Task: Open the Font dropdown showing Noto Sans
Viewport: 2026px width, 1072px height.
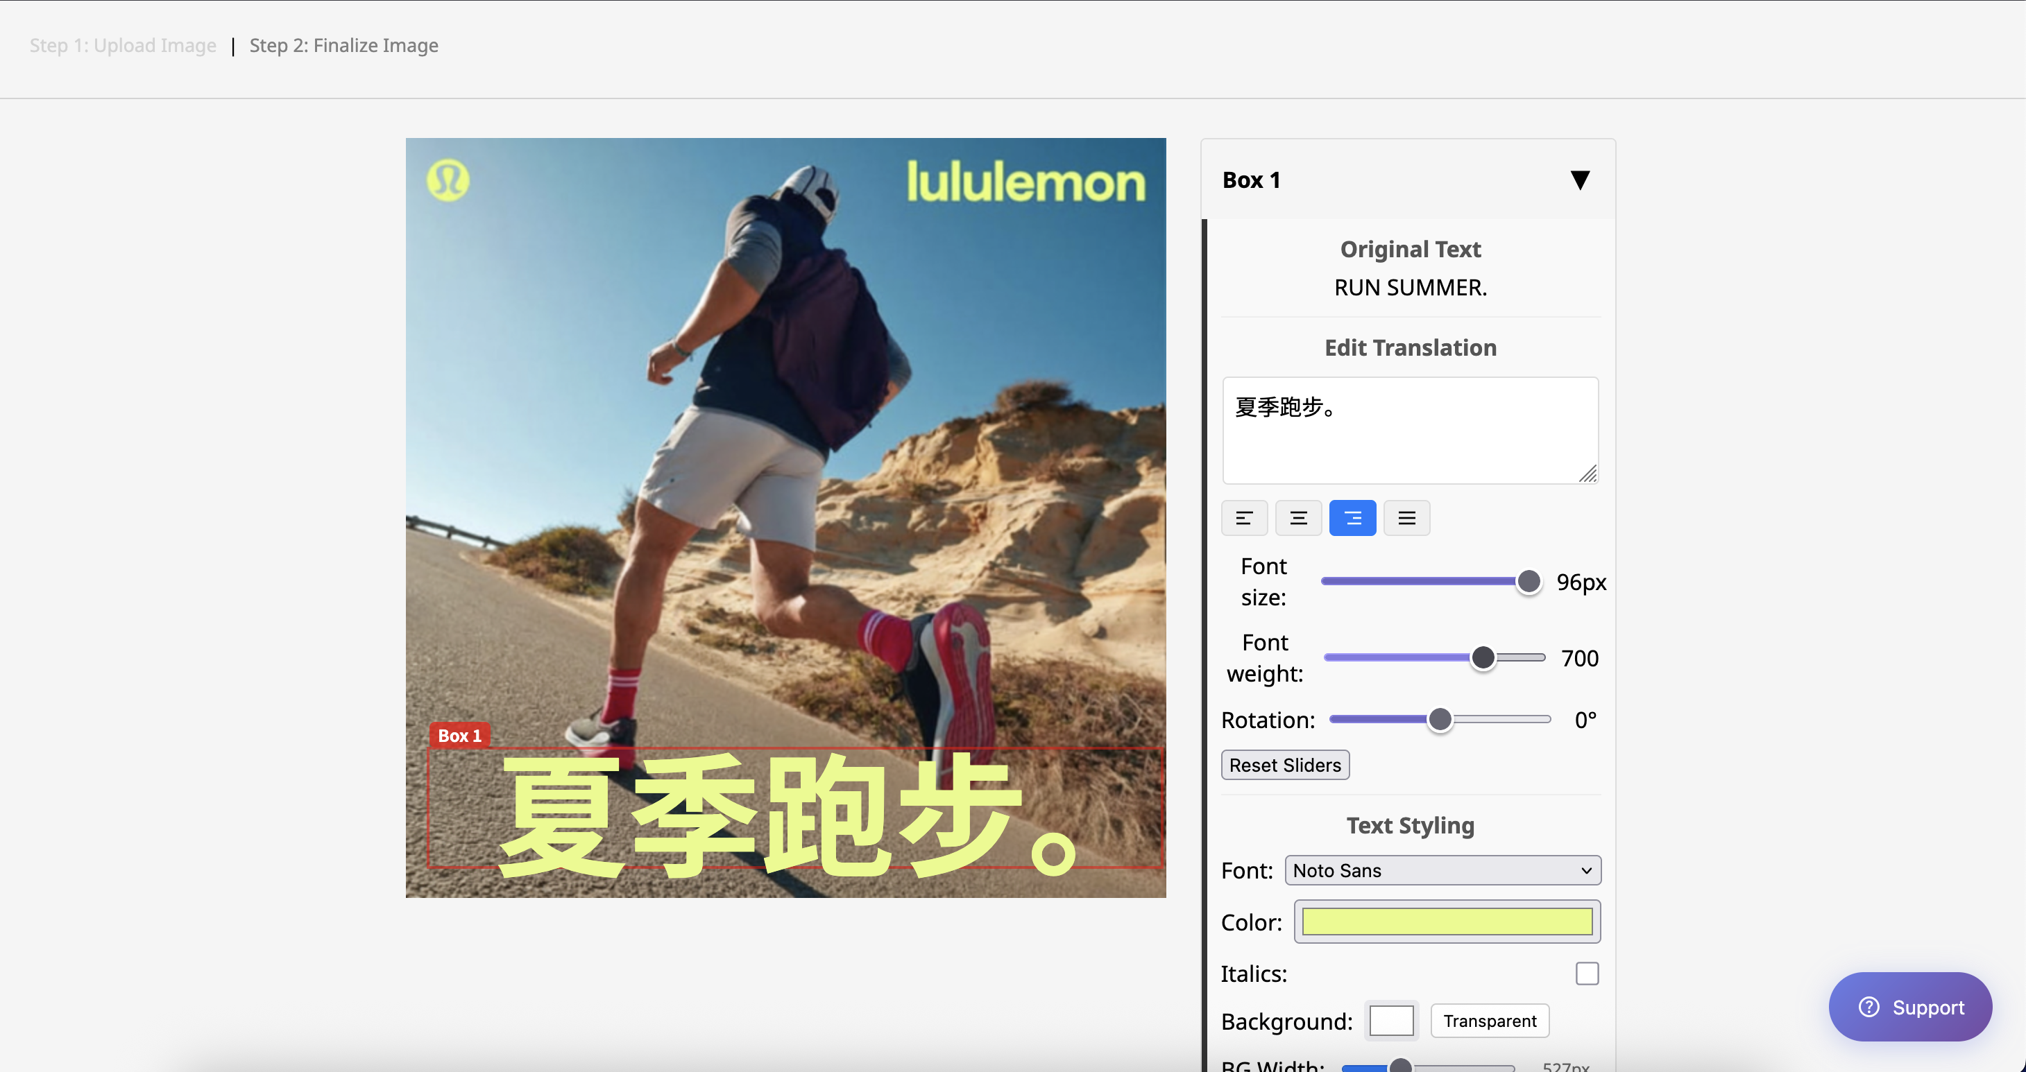Action: click(1442, 870)
